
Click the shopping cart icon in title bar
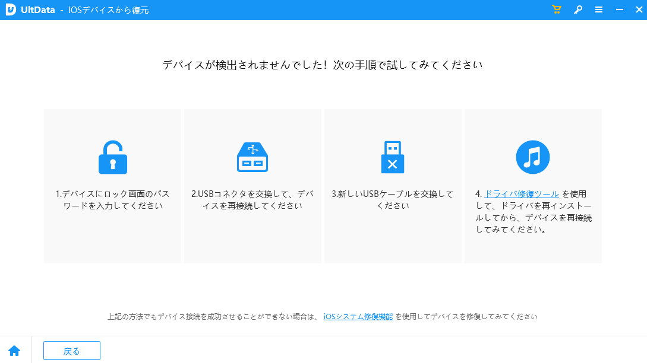(556, 9)
